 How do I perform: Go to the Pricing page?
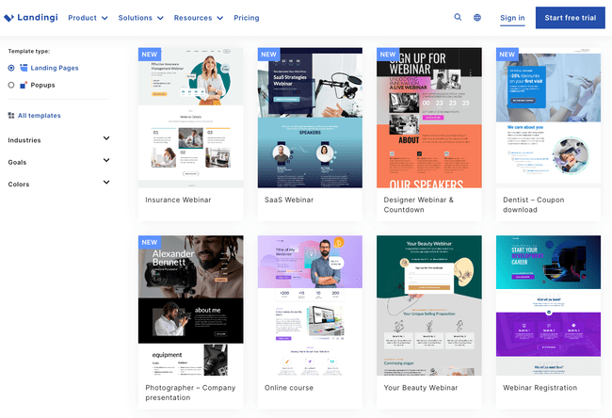(246, 18)
